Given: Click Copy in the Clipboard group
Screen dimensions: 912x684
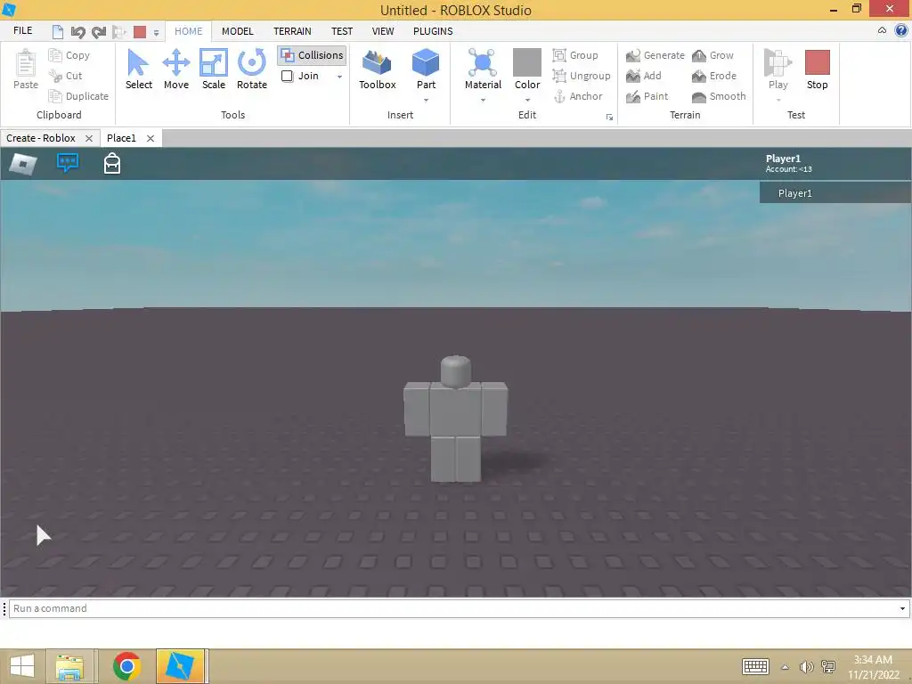Looking at the screenshot, I should click(69, 55).
